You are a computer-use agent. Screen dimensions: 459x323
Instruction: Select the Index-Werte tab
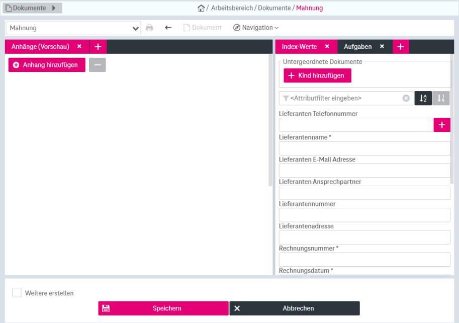pos(299,47)
